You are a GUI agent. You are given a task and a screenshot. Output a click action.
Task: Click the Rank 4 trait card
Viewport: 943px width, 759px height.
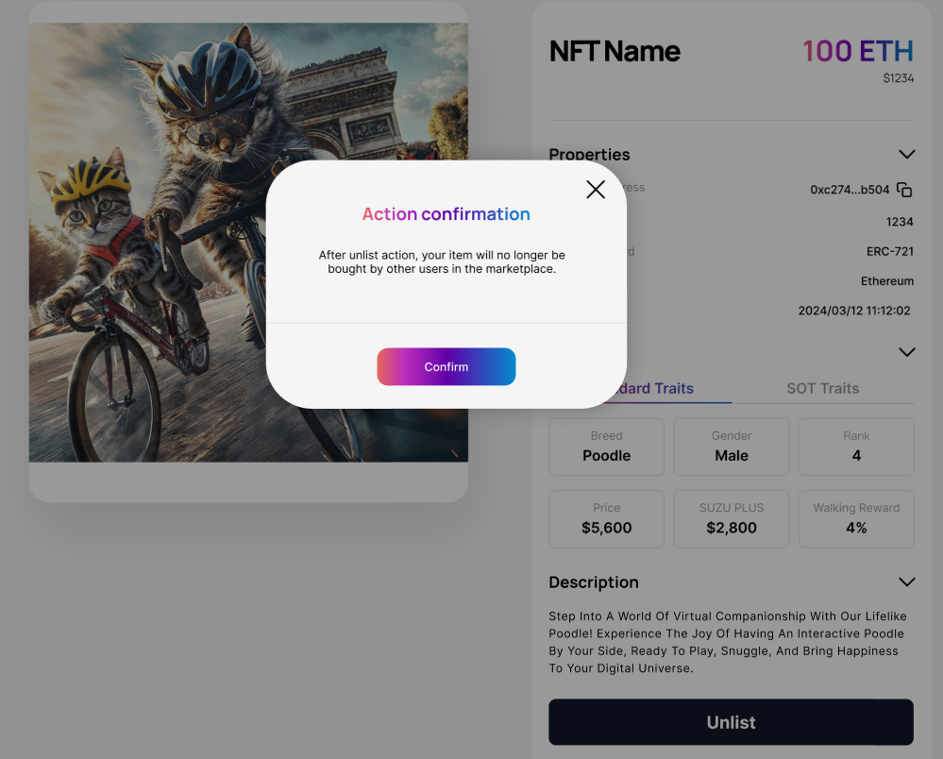tap(856, 447)
